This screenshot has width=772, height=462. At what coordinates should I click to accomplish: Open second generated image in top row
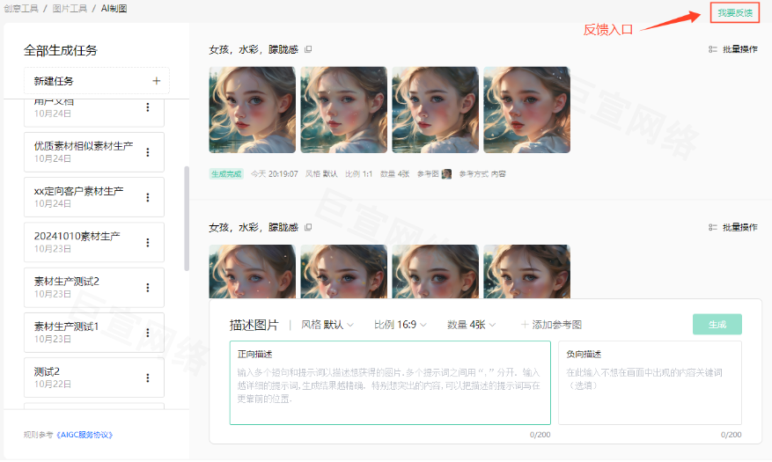point(343,110)
